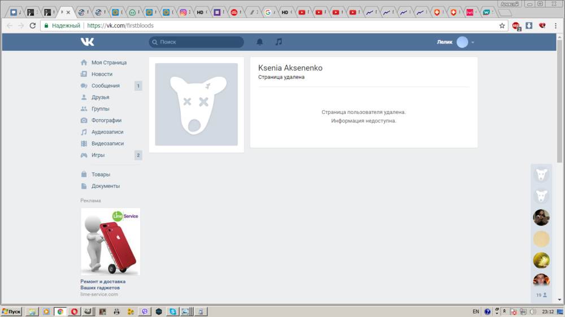Click the AdBlock extension icon

[x=516, y=25]
